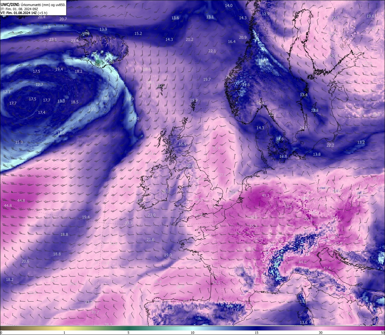This screenshot has width=385, height=335.
Task: Click the 38.7 value label
Action: coord(376,179)
